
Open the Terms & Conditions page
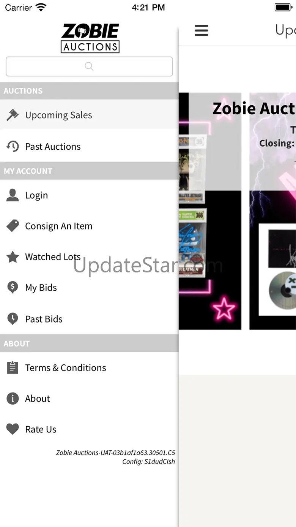(89, 367)
